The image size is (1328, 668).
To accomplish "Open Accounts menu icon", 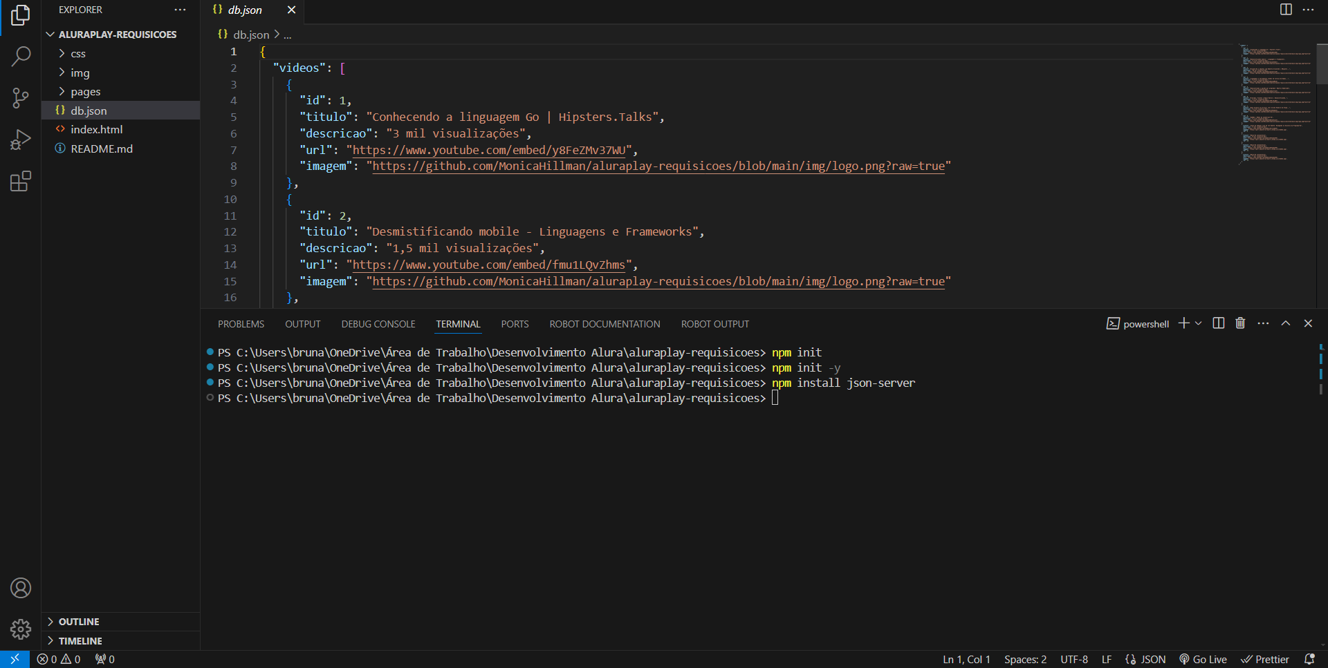I will coord(21,588).
